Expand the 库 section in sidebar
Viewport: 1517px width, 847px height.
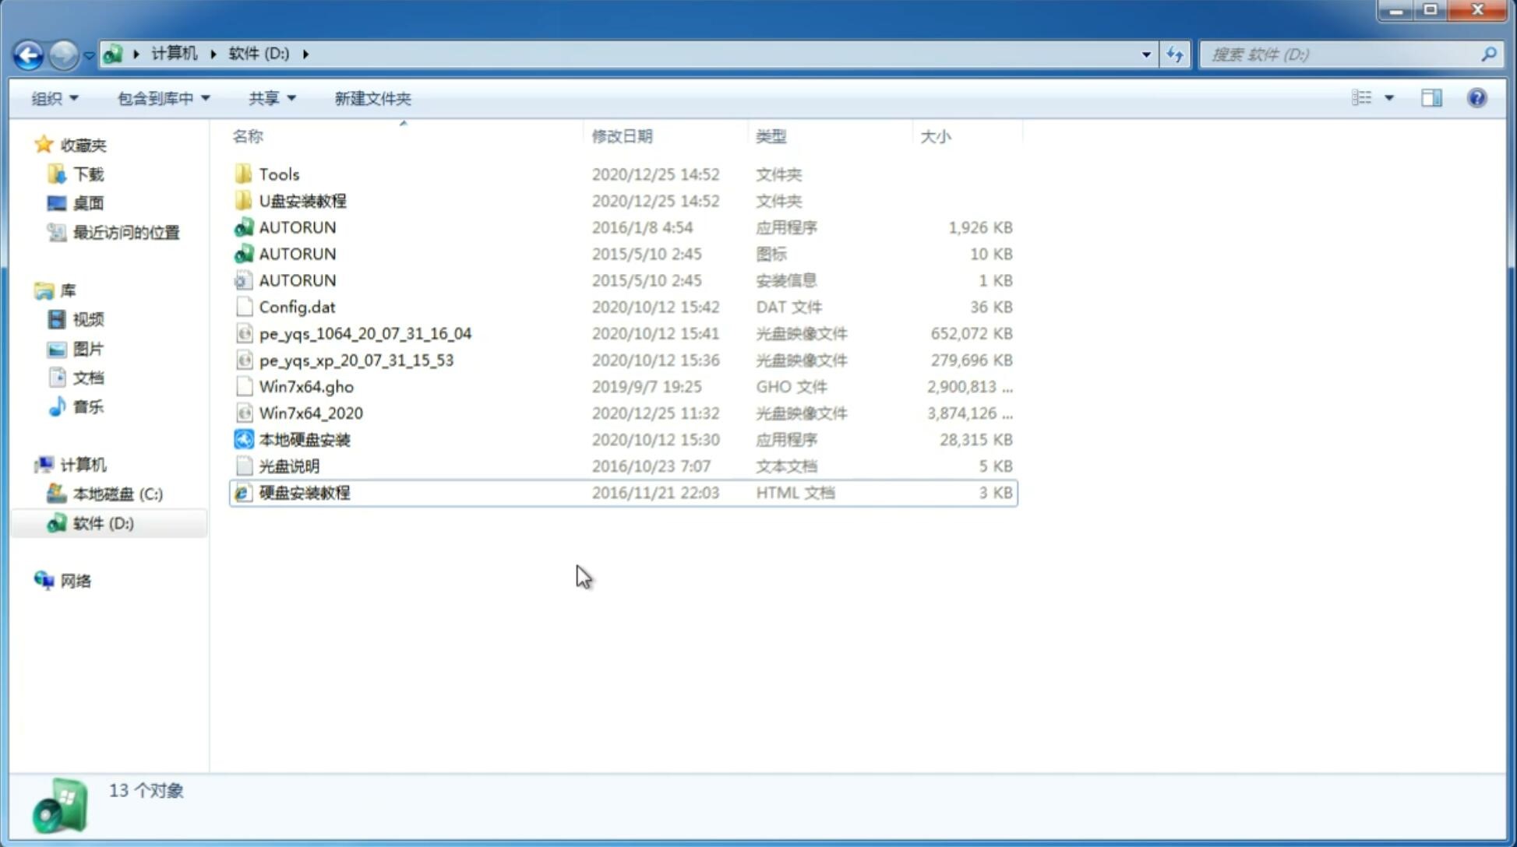(x=28, y=290)
